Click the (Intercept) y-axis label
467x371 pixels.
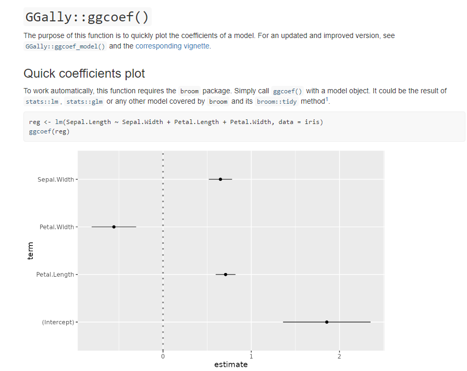pos(58,323)
